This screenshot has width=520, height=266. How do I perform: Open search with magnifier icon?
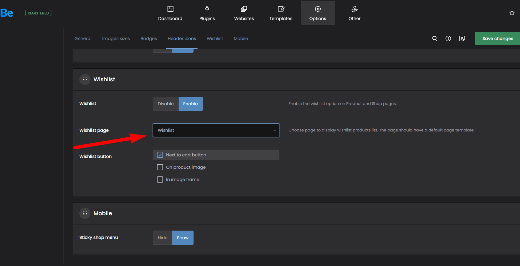pyautogui.click(x=435, y=38)
